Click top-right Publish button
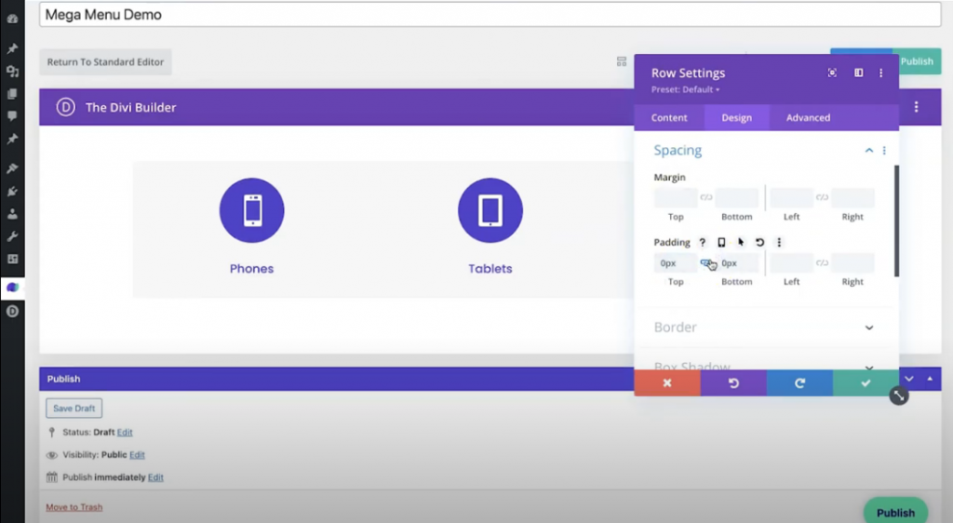Image resolution: width=953 pixels, height=523 pixels. (917, 61)
